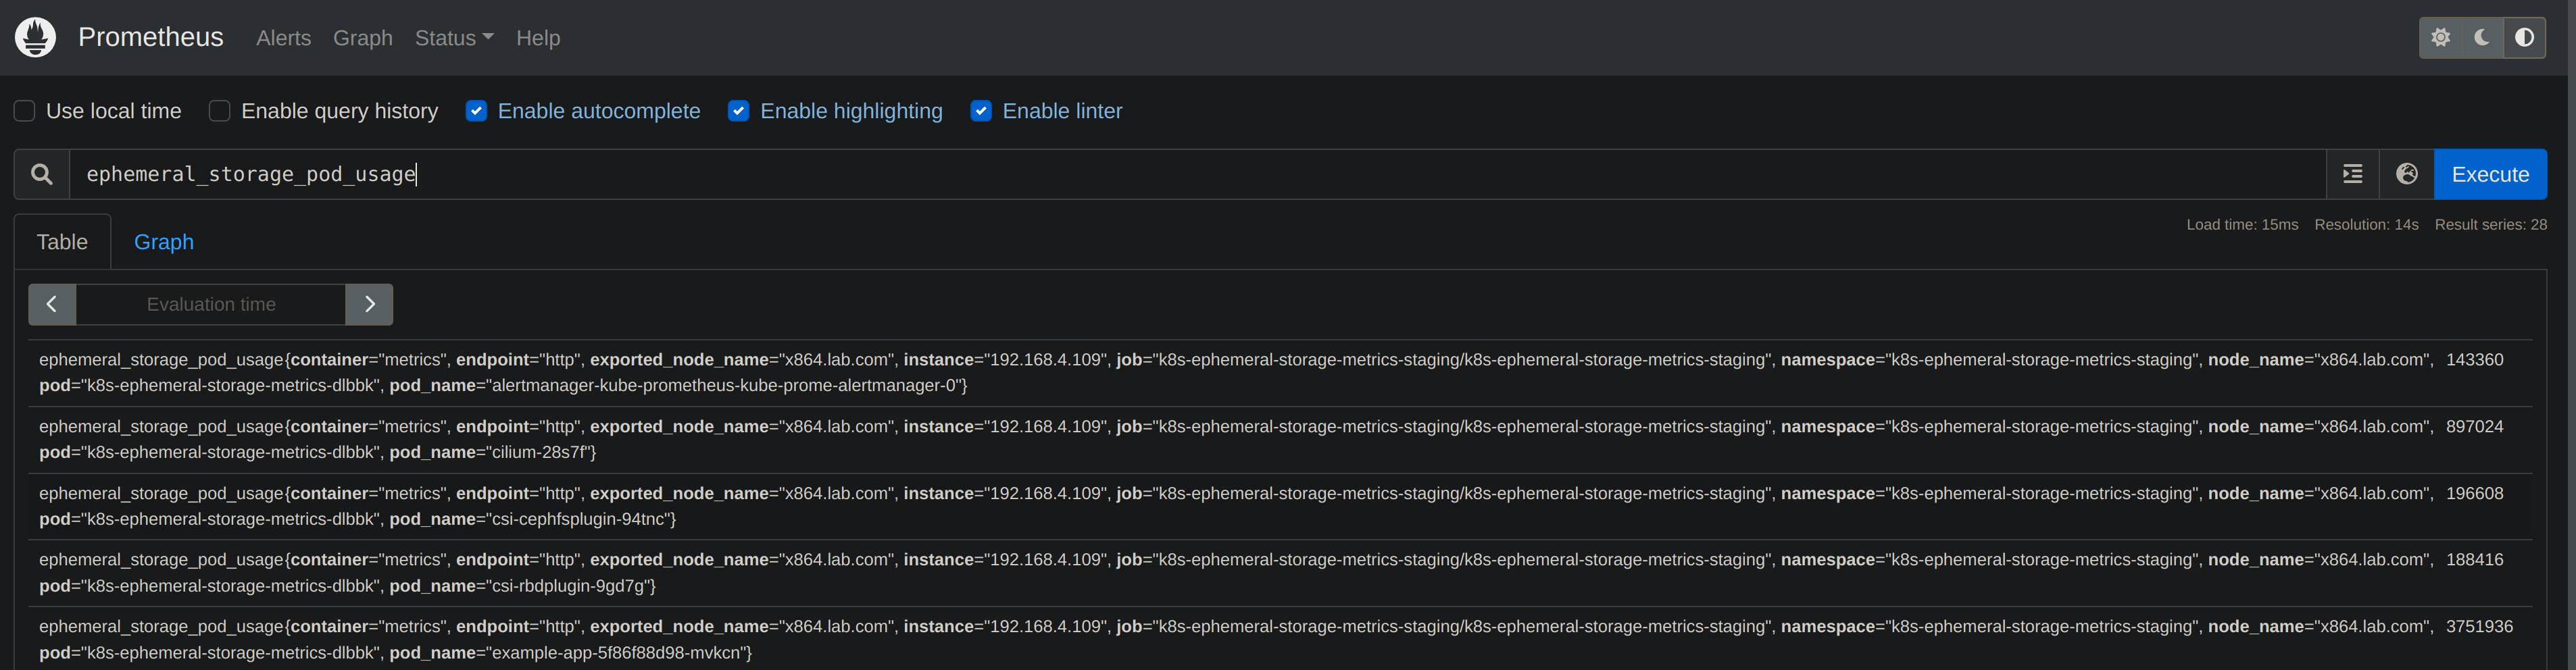Open the Help page
The width and height of the screenshot is (2576, 670).
[538, 38]
